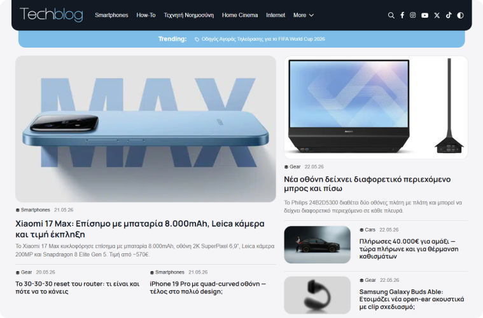Open the Internet menu item
Screen dimensions: 483x318
click(x=276, y=15)
